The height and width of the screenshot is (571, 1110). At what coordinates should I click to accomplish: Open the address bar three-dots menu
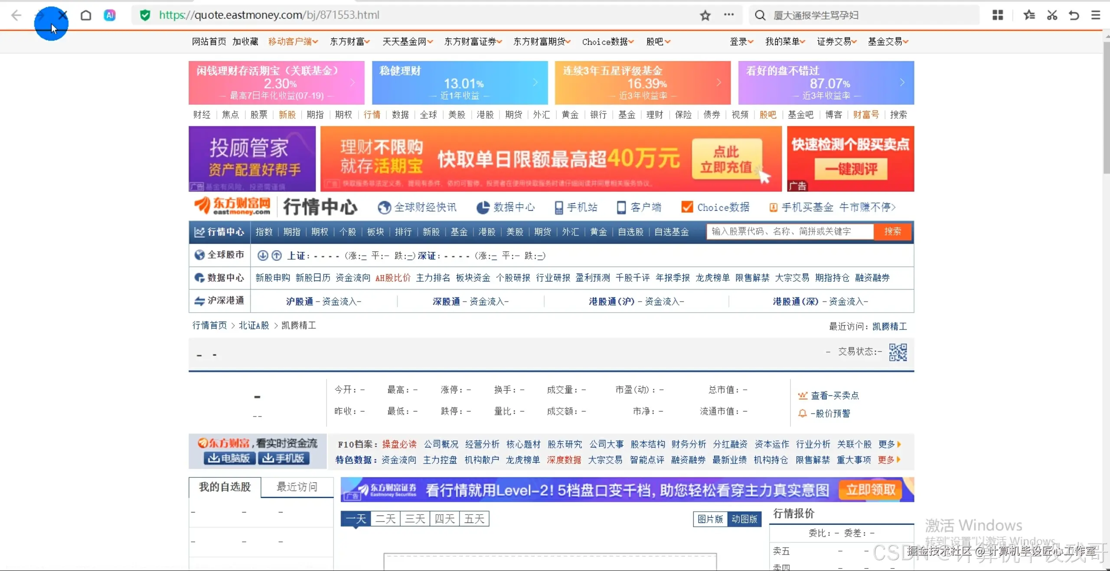729,15
